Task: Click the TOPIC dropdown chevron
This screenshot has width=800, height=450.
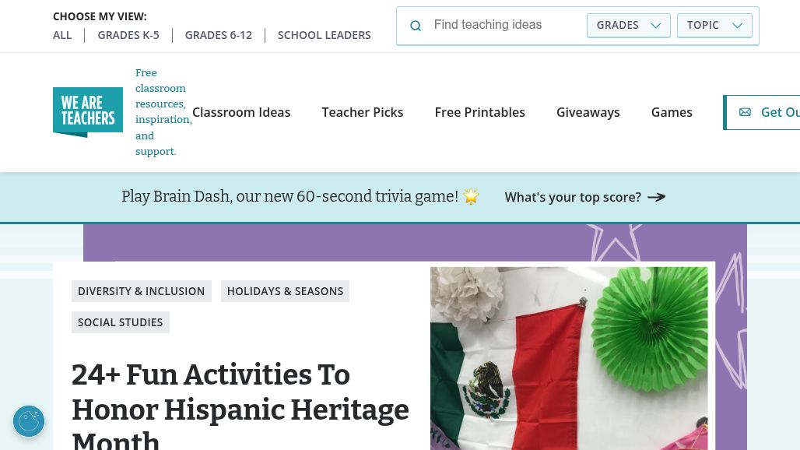Action: (x=737, y=26)
